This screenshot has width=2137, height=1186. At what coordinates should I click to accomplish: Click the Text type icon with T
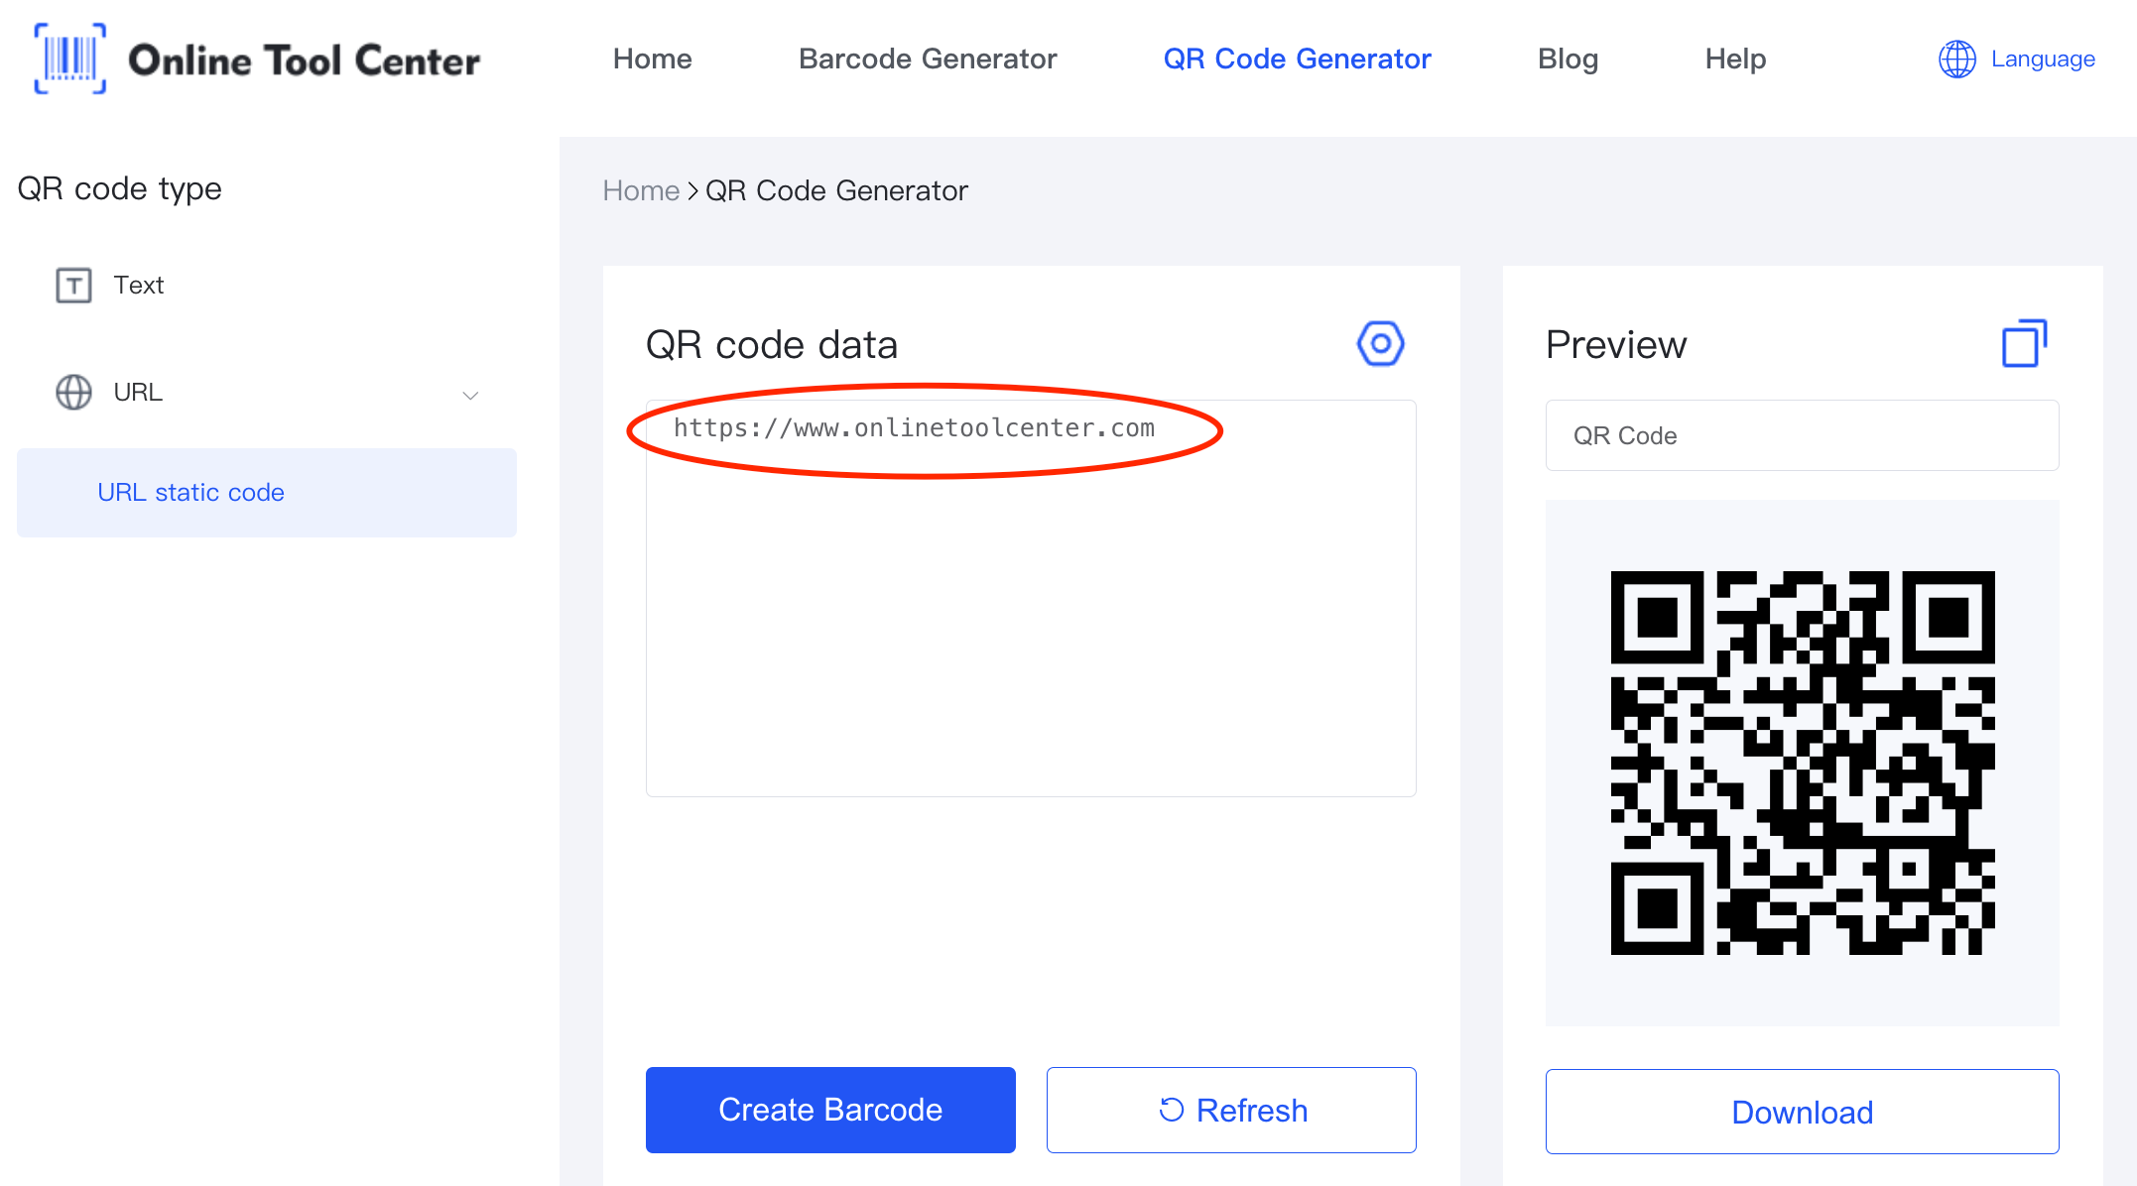[73, 285]
